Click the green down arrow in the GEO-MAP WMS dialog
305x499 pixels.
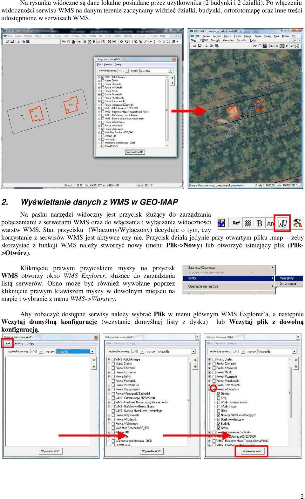(173, 83)
